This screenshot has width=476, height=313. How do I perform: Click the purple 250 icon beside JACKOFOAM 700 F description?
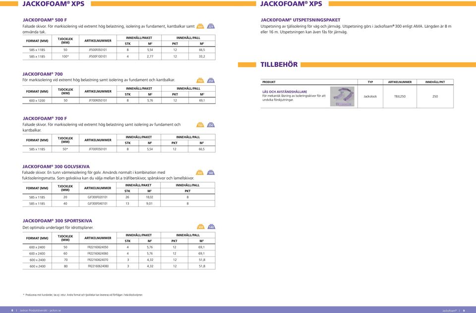point(211,125)
